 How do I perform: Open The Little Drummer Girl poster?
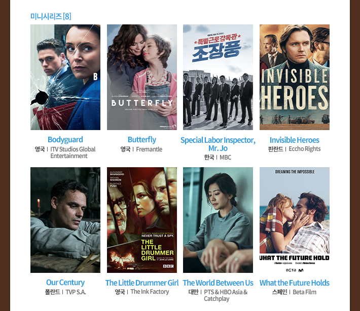tap(142, 220)
